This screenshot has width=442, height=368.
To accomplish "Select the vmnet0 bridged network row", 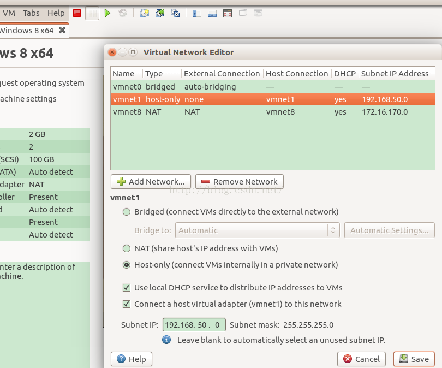I will pos(273,87).
